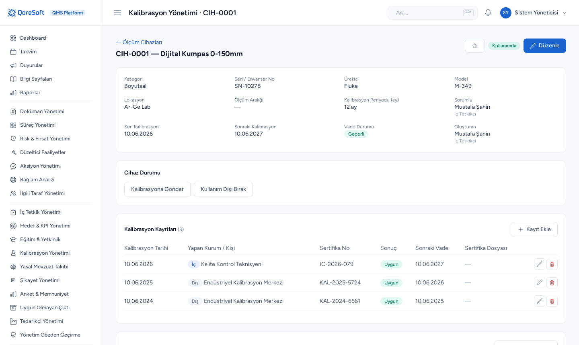Click the Düzeltici Faaliyetler wrench icon
579x345 pixels.
pyautogui.click(x=13, y=152)
